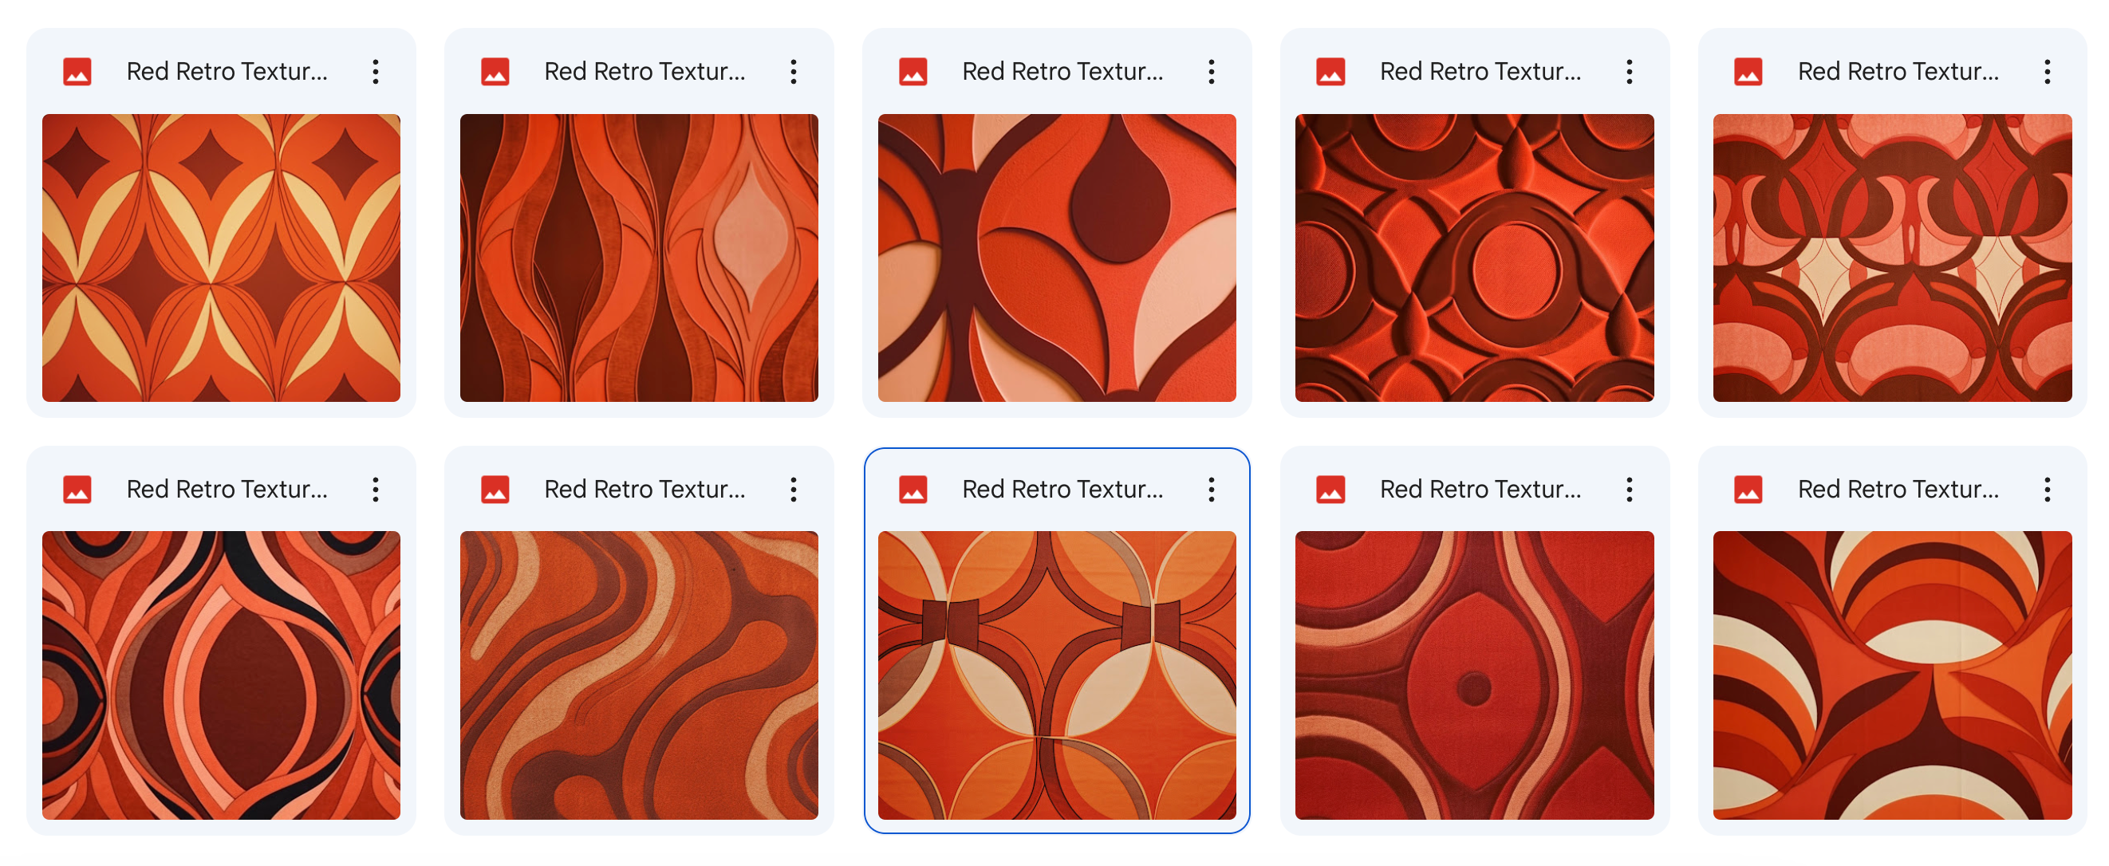This screenshot has width=2109, height=866.
Task: Click the file name on the diamond-pattern card
Action: (x=227, y=71)
